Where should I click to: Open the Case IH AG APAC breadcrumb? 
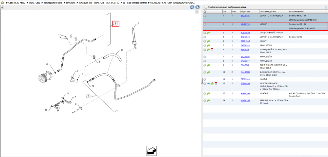click(17, 3)
